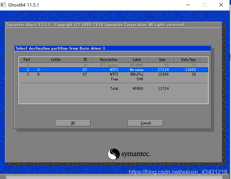Click the Symantec logo
Screen dimensions: 231x179
click(129, 154)
